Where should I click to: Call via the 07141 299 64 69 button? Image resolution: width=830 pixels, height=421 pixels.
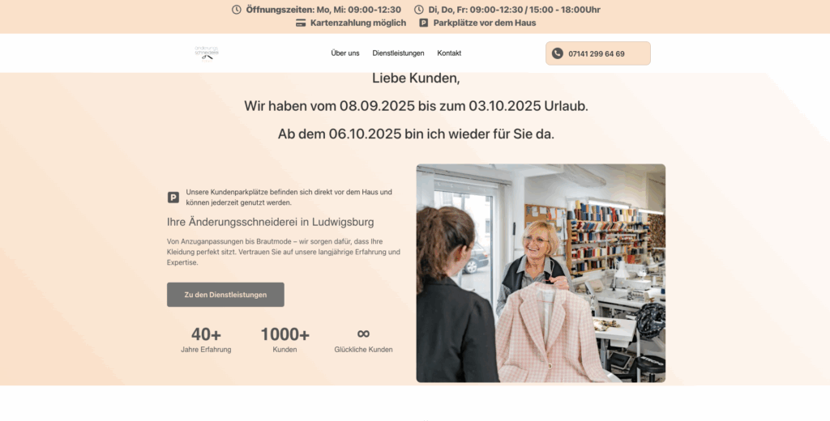click(x=598, y=53)
